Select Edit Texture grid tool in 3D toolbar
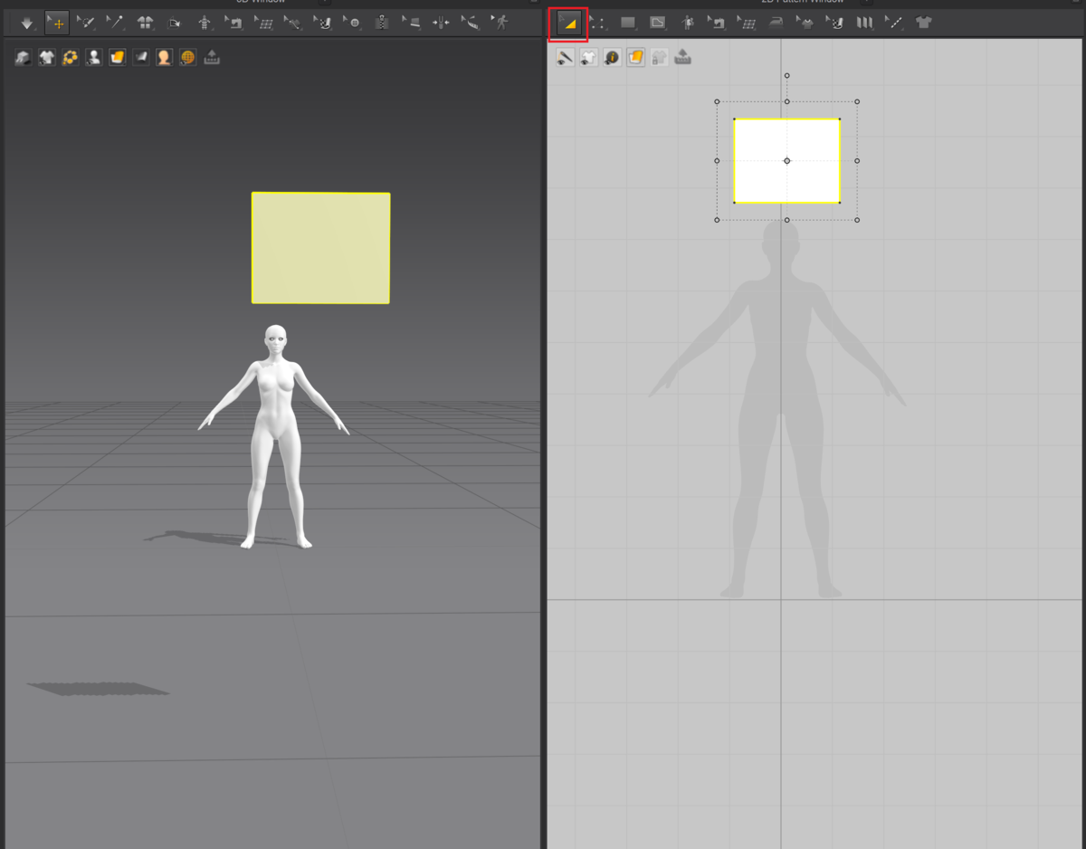 (263, 23)
